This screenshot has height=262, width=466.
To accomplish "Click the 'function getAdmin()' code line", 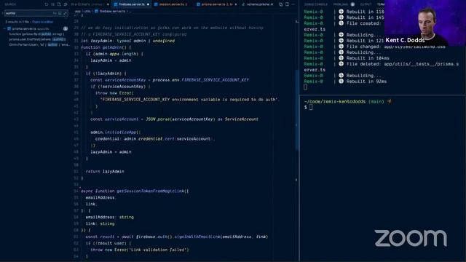I will (x=106, y=47).
